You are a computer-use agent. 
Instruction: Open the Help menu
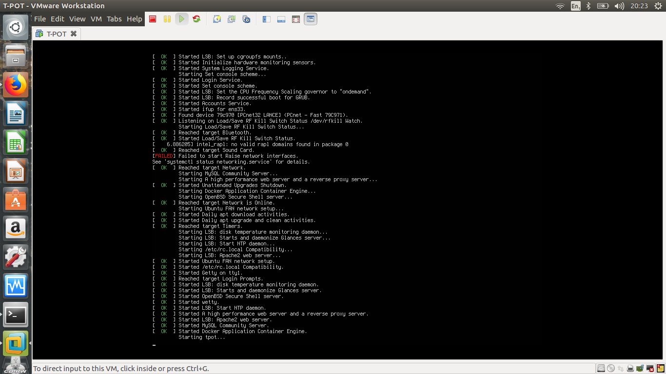[x=135, y=19]
